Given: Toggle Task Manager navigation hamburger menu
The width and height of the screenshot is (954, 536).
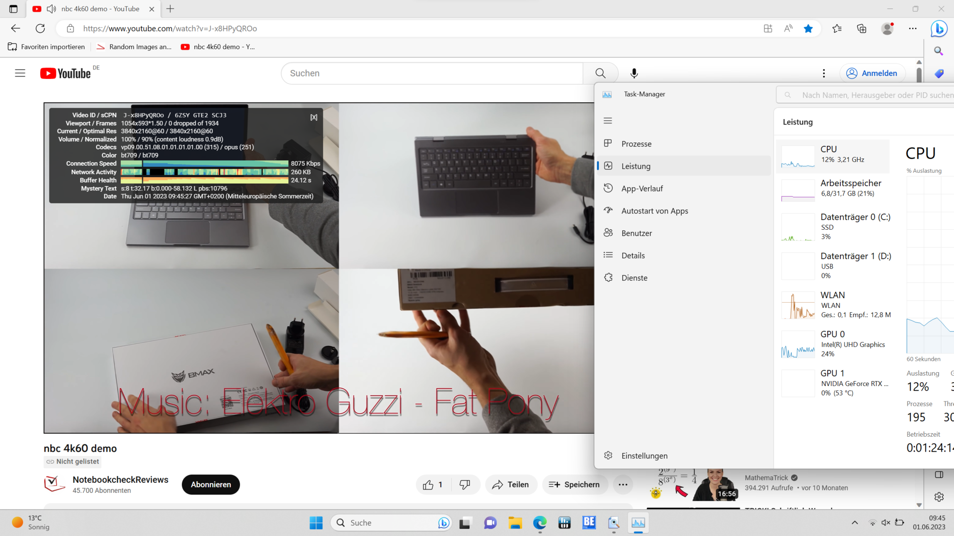Looking at the screenshot, I should coord(608,121).
